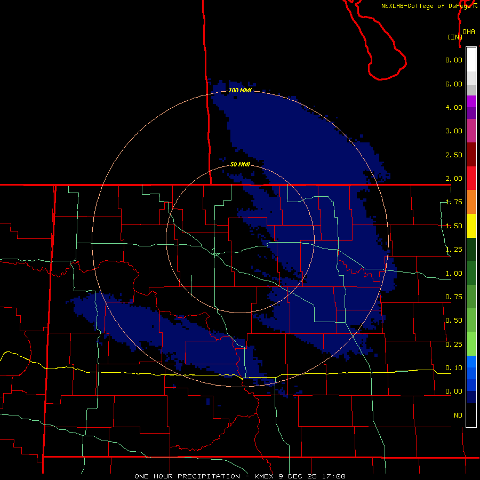Select the 4.00 legend value

click(454, 107)
